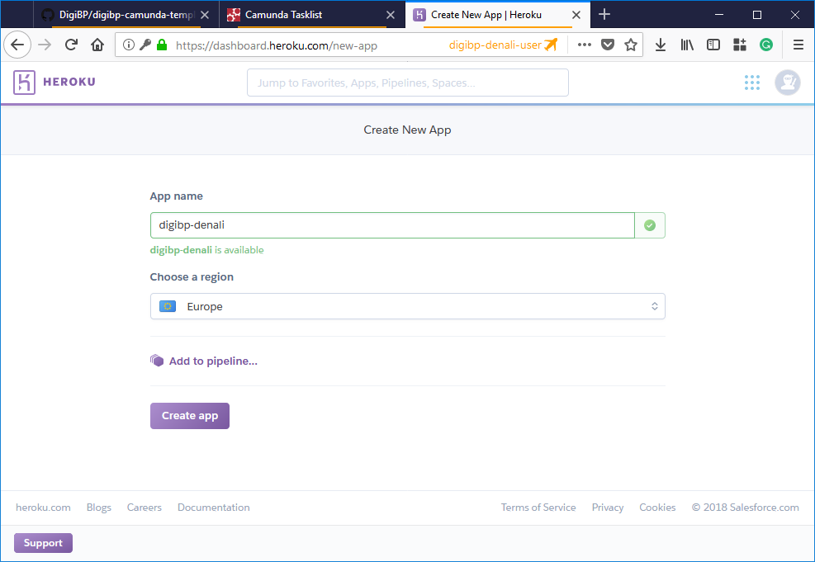Open the Support button
This screenshot has width=815, height=562.
[x=43, y=543]
